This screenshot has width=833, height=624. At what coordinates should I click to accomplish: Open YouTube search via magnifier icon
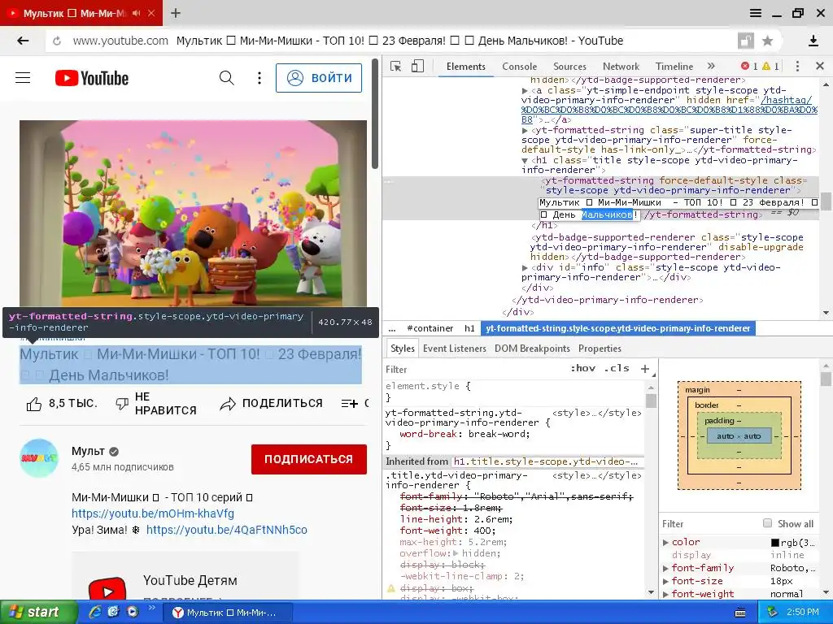tap(227, 78)
